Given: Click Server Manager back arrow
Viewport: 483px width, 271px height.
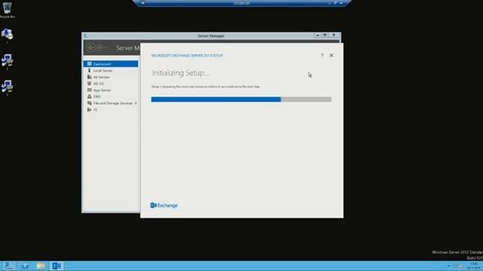Looking at the screenshot, I should click(x=91, y=47).
